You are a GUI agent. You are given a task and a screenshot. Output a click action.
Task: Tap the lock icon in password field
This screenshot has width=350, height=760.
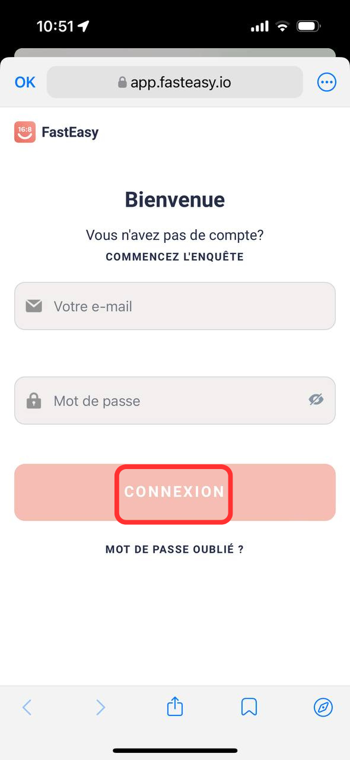point(34,400)
